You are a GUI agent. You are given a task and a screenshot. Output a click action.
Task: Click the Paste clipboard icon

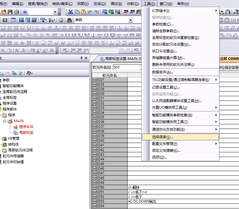[83, 12]
